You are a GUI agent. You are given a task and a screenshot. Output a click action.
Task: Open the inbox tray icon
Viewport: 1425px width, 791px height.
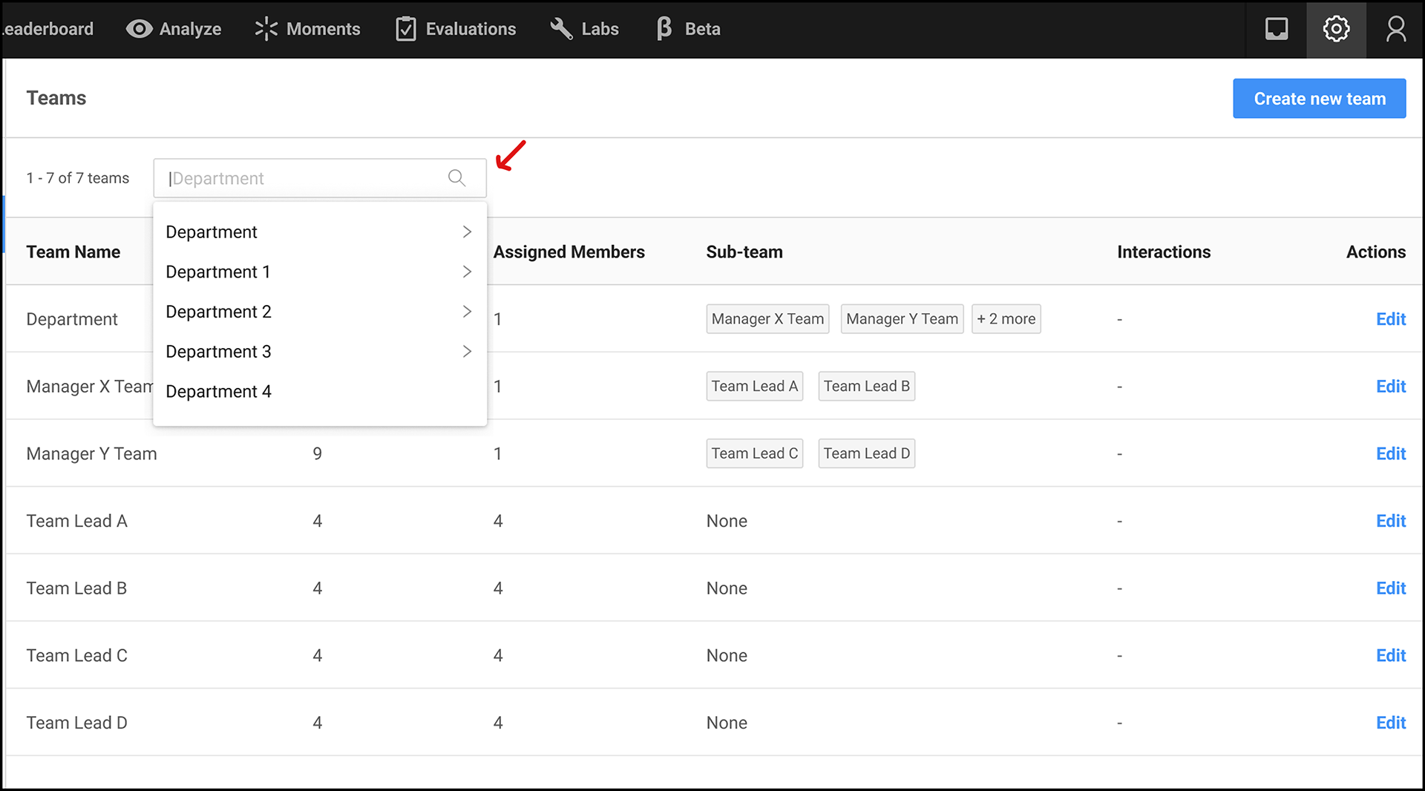(1277, 29)
